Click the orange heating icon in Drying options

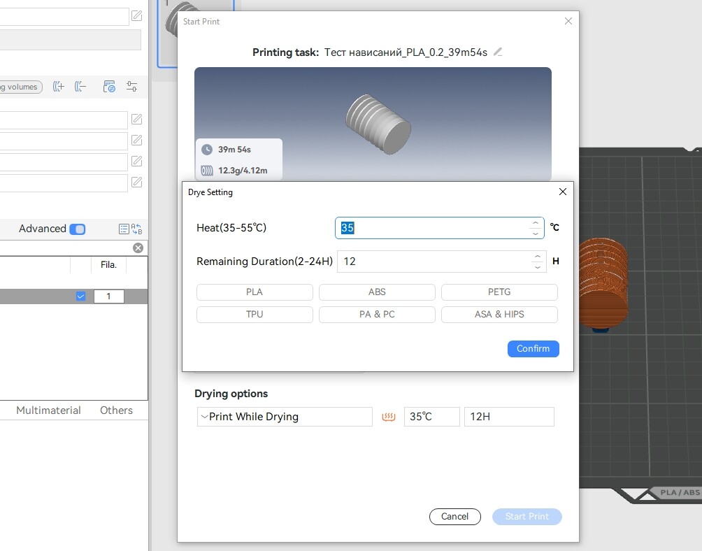pos(388,417)
